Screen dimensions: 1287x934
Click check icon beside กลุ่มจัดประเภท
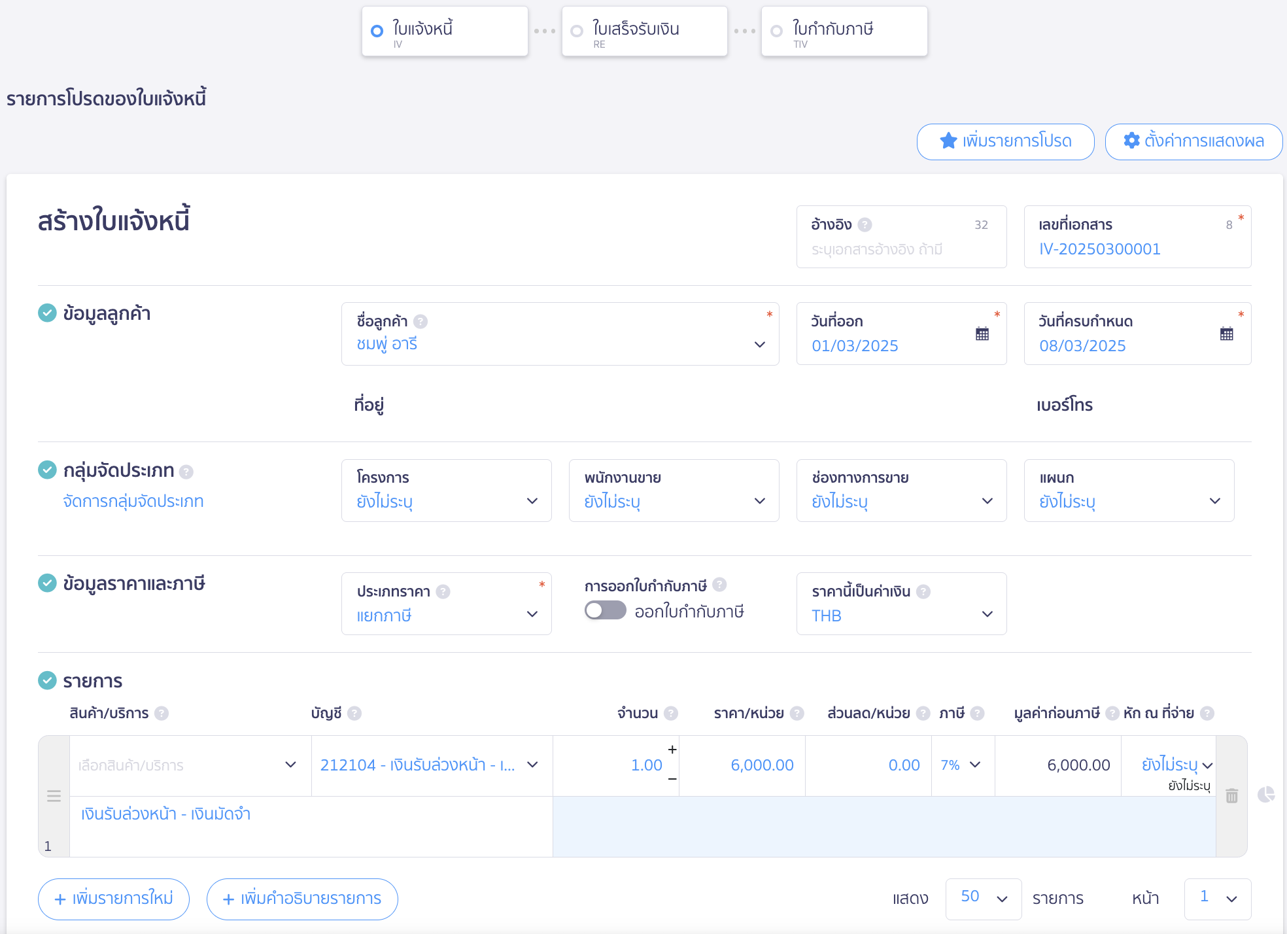(x=47, y=470)
